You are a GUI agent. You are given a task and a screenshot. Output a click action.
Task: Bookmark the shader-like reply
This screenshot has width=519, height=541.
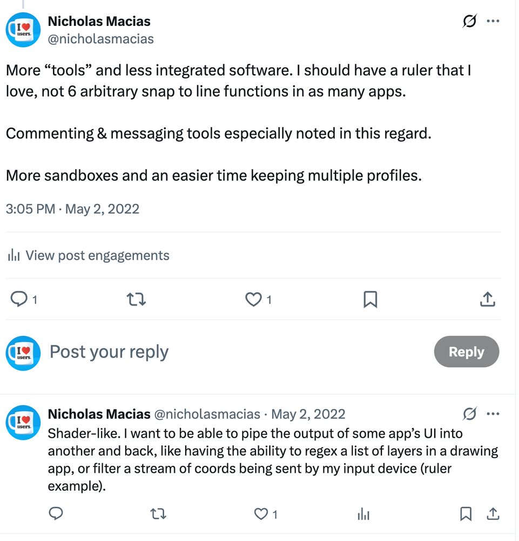[x=466, y=514]
